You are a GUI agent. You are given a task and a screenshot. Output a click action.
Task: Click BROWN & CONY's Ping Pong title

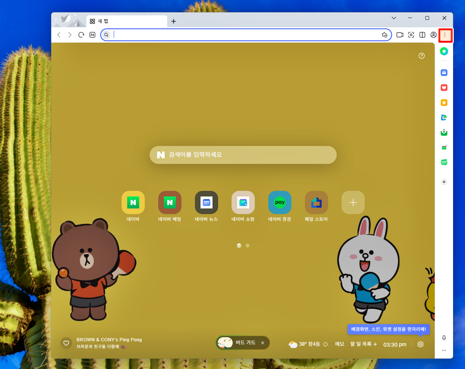(109, 340)
